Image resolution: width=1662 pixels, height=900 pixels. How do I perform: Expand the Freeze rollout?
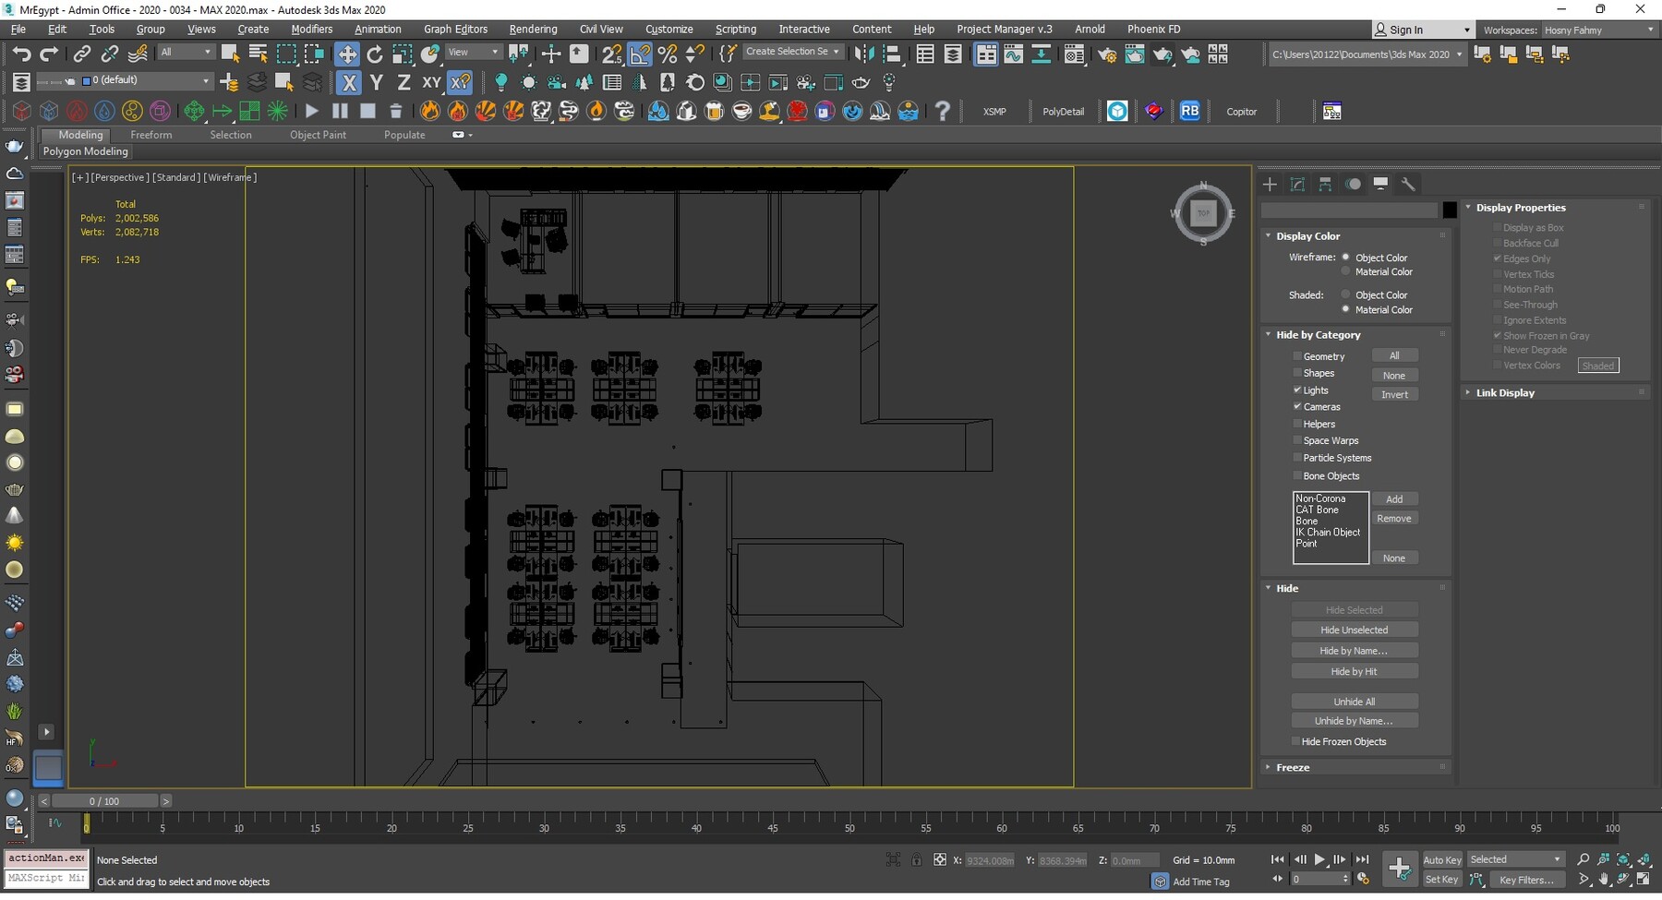[1293, 767]
